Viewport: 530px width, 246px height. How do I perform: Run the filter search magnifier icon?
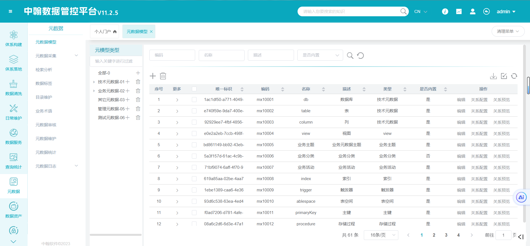(350, 55)
